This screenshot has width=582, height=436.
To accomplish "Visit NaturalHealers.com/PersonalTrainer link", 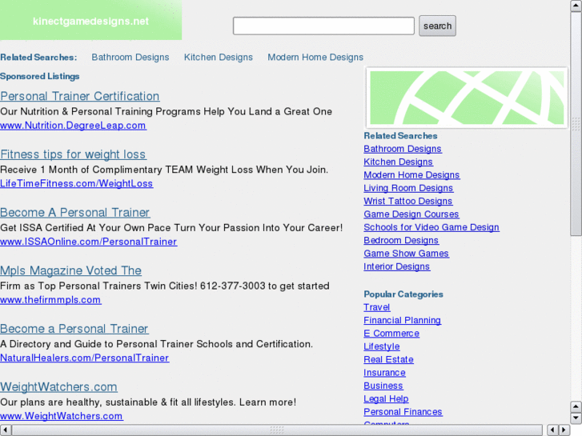I will (85, 358).
